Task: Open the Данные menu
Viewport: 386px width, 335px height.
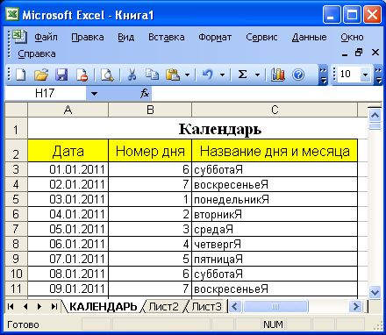Action: coord(309,37)
